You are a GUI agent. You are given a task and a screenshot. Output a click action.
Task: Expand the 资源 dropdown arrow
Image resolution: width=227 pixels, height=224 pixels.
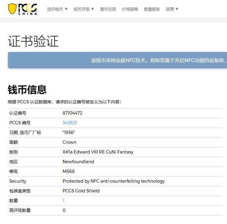coord(177,9)
